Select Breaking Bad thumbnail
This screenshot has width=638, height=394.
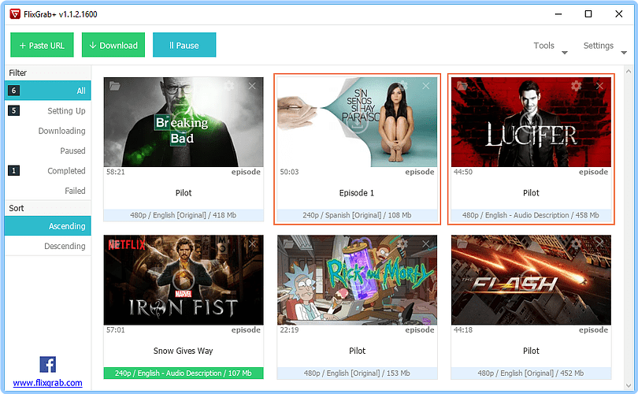coord(184,122)
